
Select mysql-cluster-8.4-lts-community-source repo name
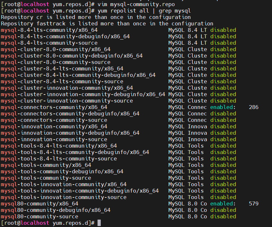[x=62, y=81]
